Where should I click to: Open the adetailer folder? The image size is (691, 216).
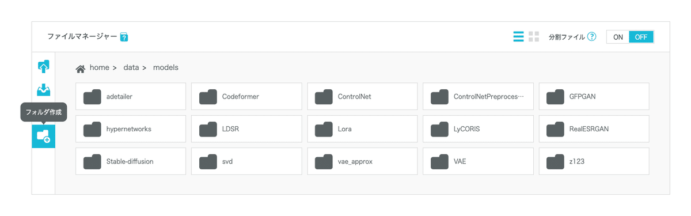[x=131, y=96]
